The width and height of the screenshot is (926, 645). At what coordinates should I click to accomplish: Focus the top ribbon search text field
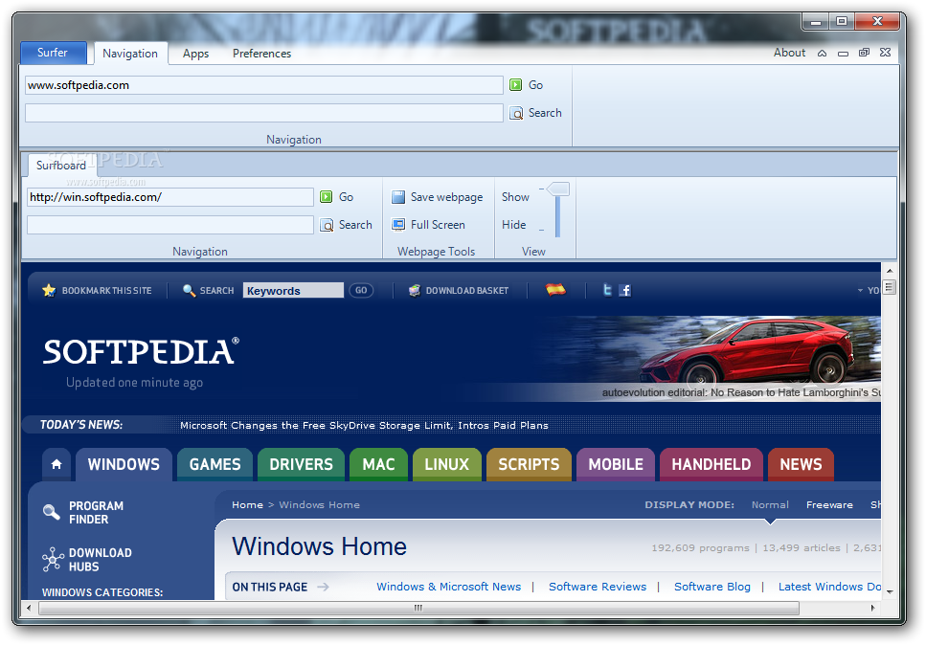point(264,113)
